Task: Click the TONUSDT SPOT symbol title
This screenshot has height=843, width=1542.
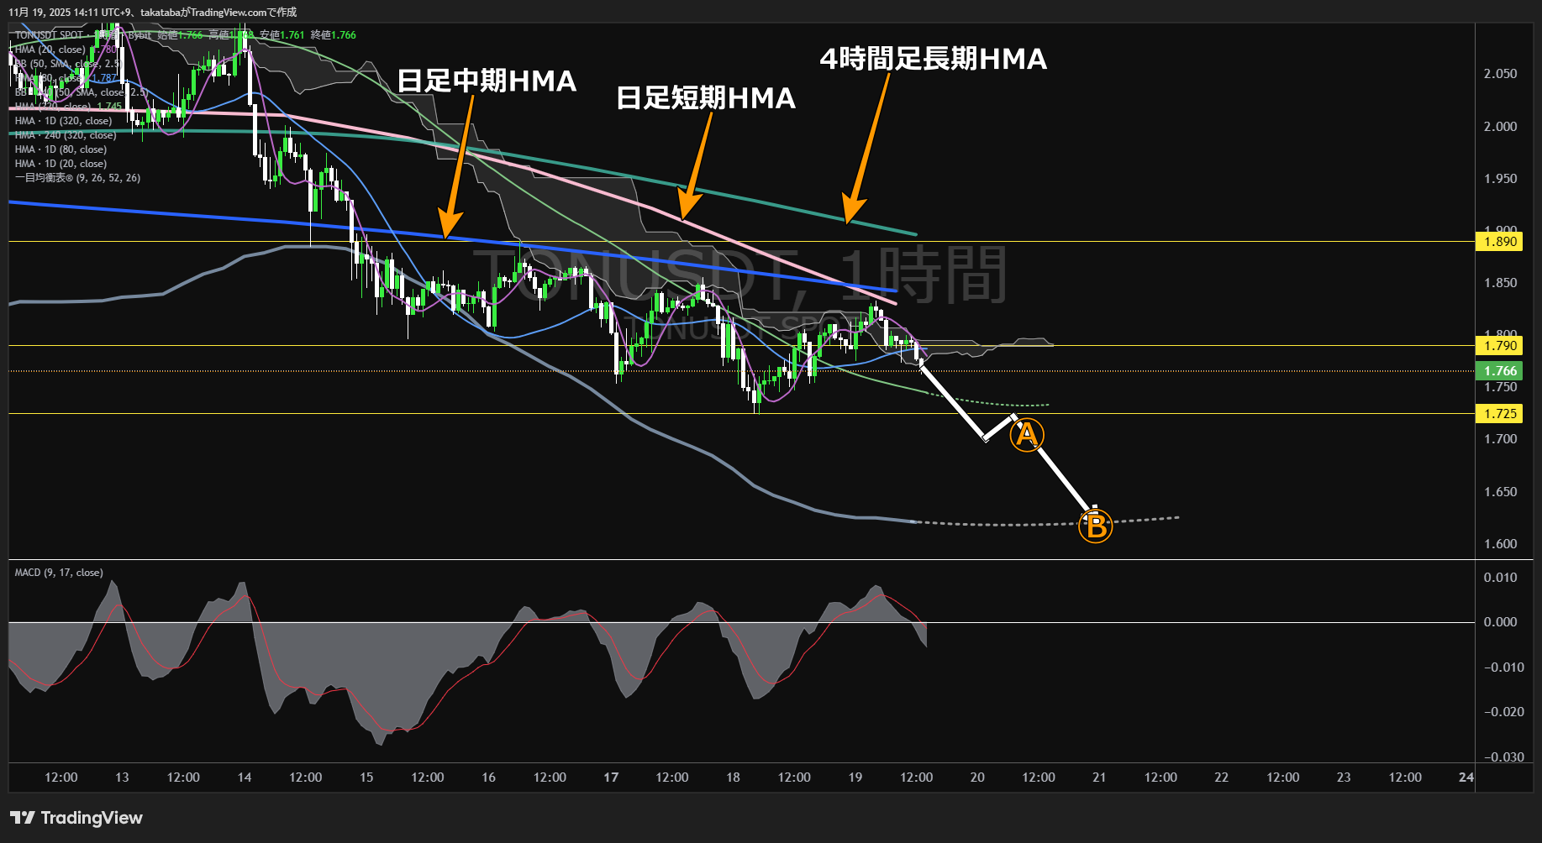Action: tap(49, 35)
